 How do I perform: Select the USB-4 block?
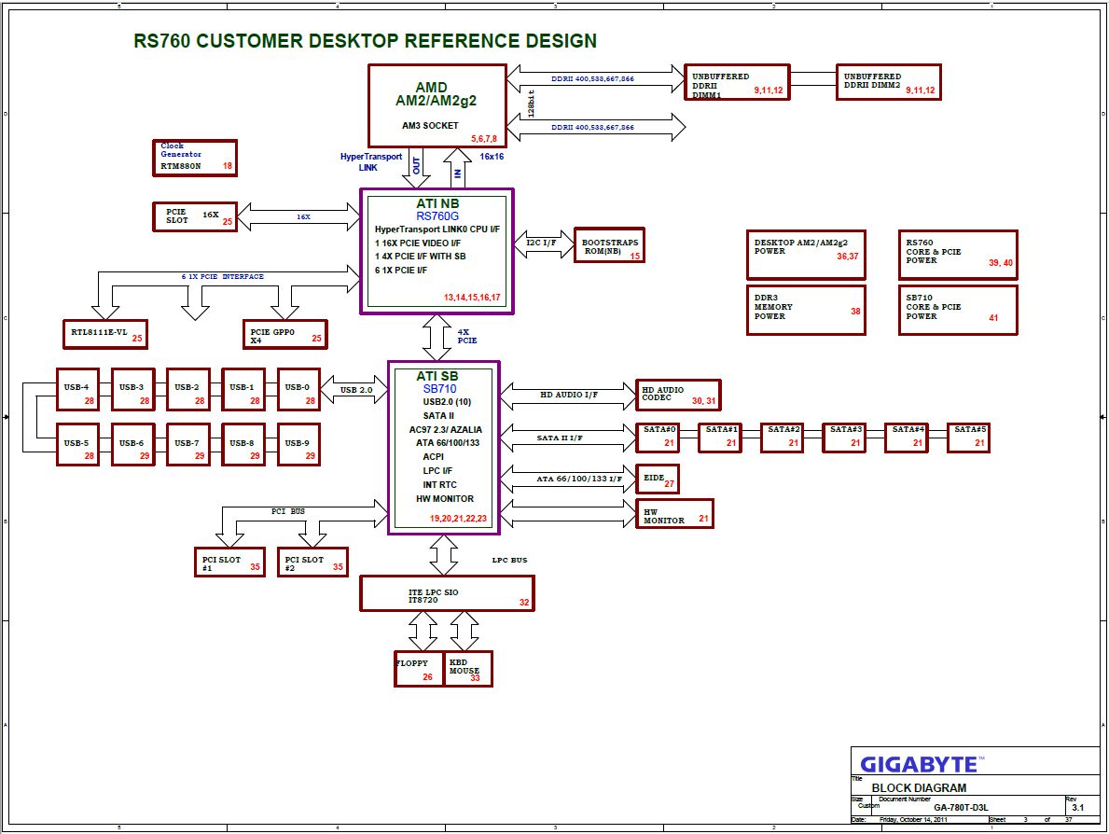(77, 389)
